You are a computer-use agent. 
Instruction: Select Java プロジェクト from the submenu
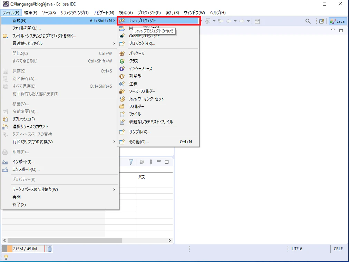[x=158, y=21]
